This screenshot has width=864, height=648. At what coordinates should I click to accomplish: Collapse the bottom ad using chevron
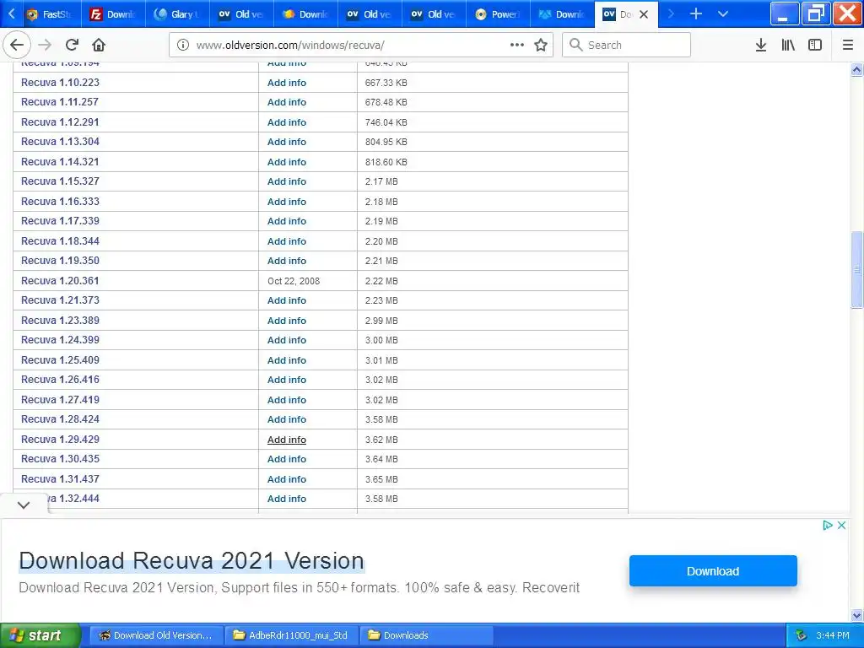[x=24, y=505]
